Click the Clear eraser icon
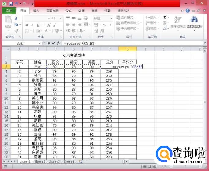The height and width of the screenshot is (171, 209). point(165,29)
